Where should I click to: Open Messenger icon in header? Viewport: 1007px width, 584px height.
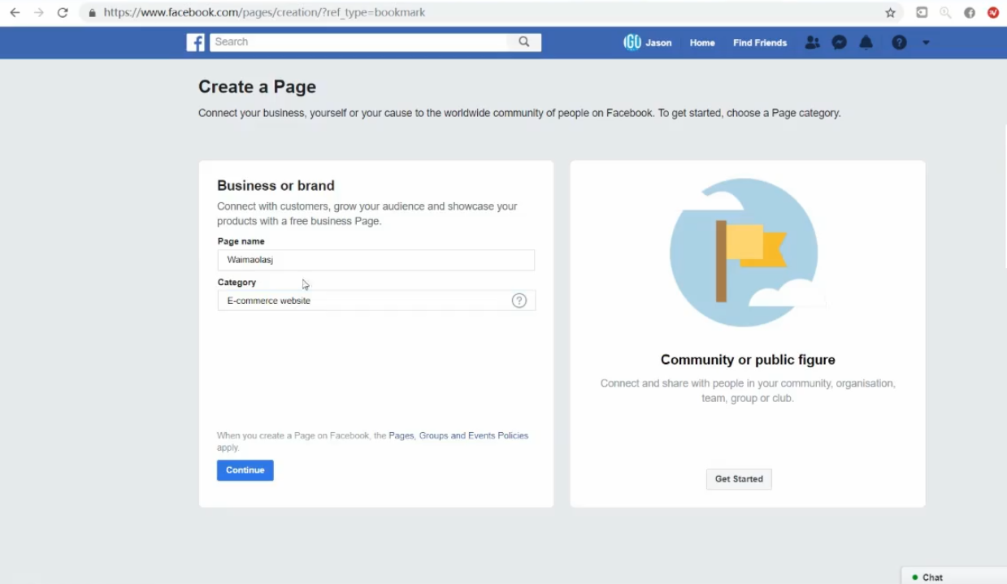[840, 42]
